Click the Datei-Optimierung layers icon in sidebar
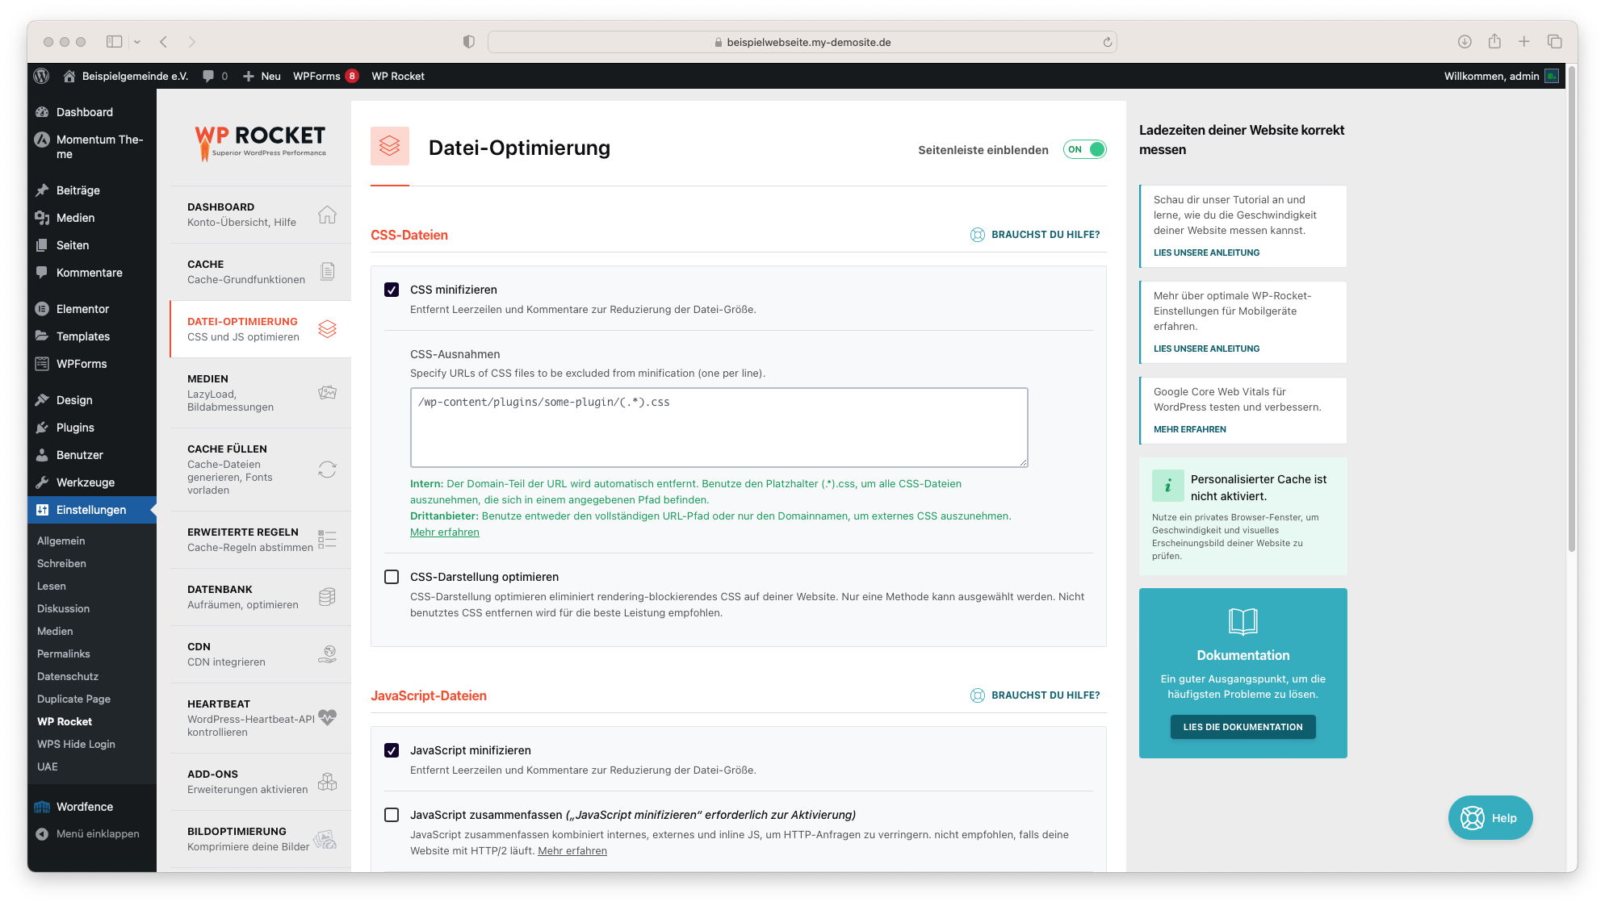The height and width of the screenshot is (906, 1605). point(327,329)
